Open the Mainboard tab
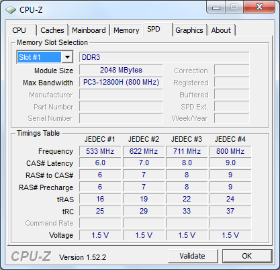 (89, 30)
